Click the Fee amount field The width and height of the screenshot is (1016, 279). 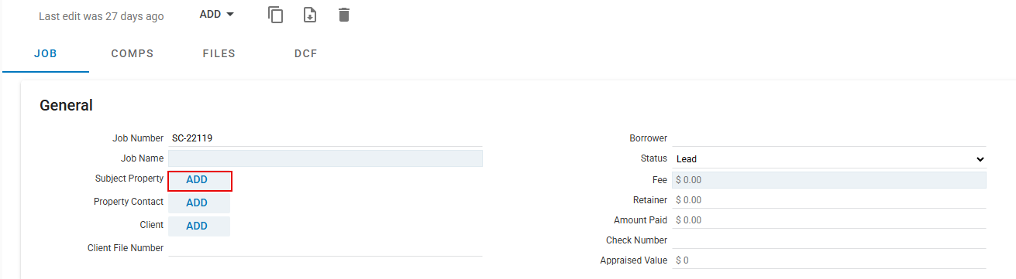click(x=829, y=179)
